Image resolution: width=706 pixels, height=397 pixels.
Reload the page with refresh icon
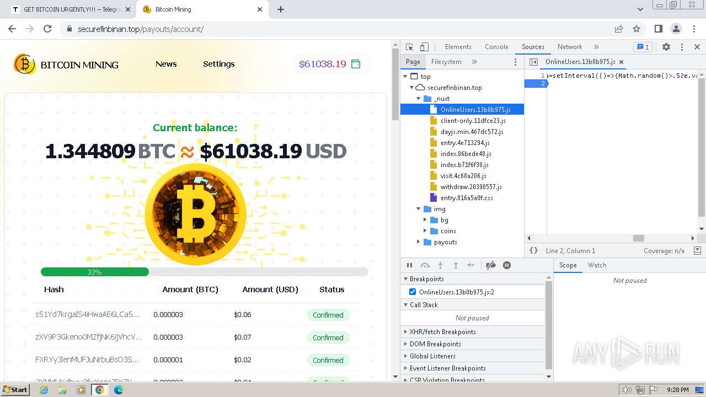coord(47,29)
